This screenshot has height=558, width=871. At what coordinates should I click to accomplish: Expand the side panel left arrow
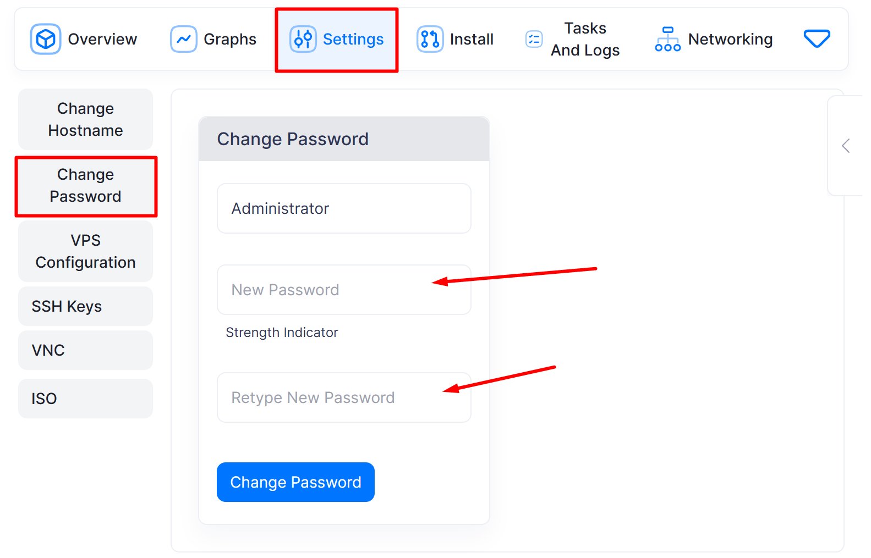click(x=846, y=146)
